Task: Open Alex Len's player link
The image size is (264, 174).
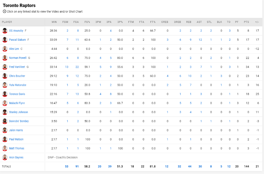Action: point(14,49)
